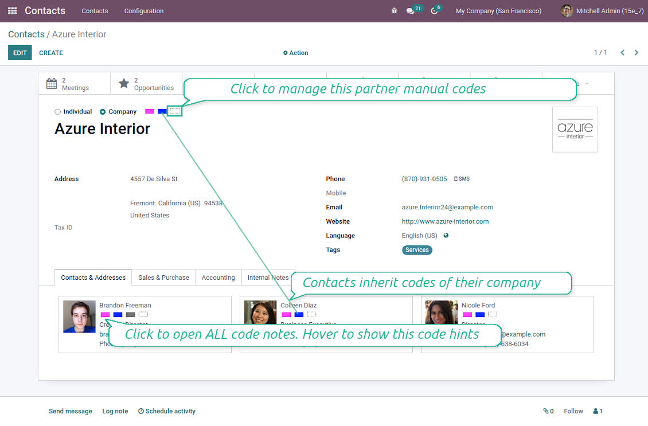
Task: Click the Services tag
Action: [417, 250]
